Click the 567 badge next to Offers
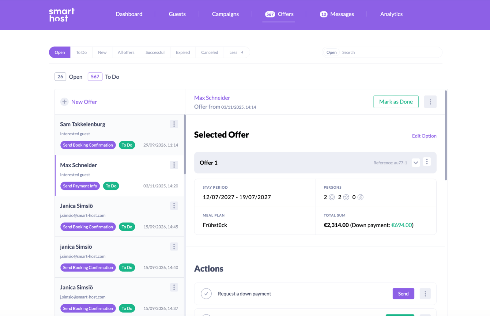Image resolution: width=490 pixels, height=316 pixels. tap(270, 14)
